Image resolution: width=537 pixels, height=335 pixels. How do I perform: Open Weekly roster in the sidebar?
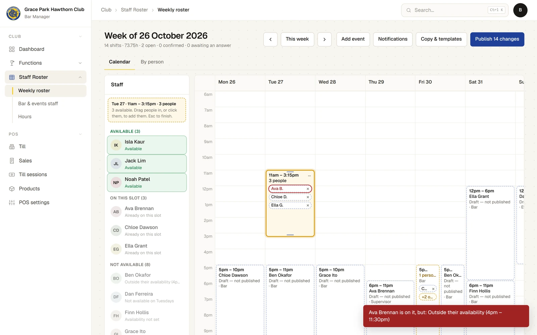click(46, 91)
